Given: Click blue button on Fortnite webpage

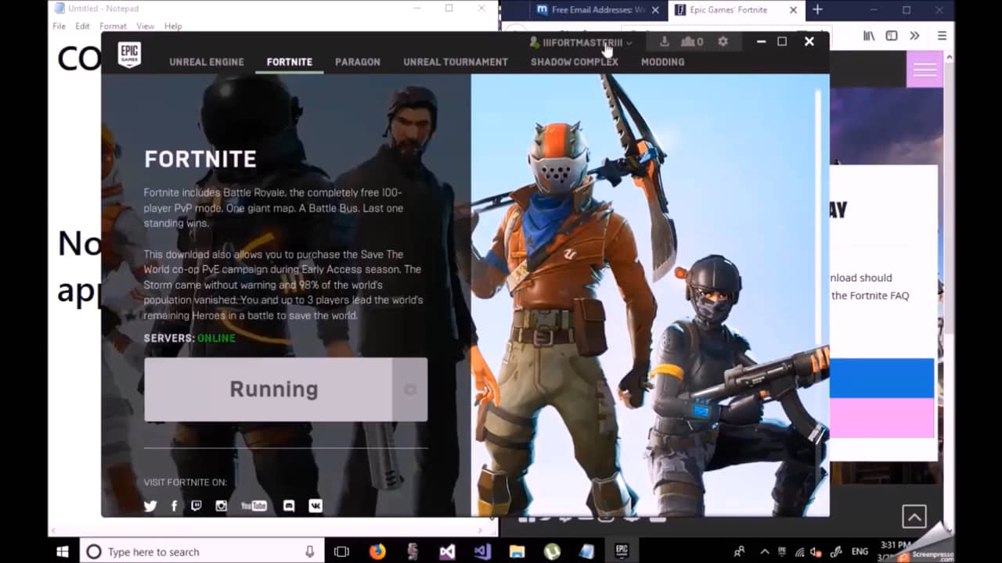Looking at the screenshot, I should point(881,378).
